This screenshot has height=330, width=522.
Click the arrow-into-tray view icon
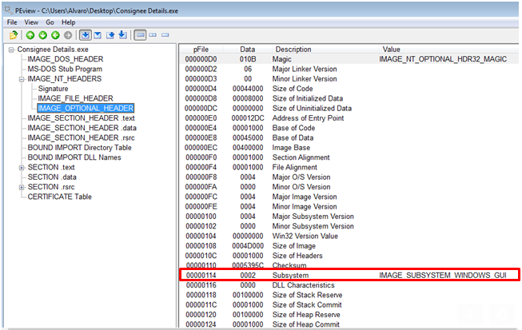123,34
